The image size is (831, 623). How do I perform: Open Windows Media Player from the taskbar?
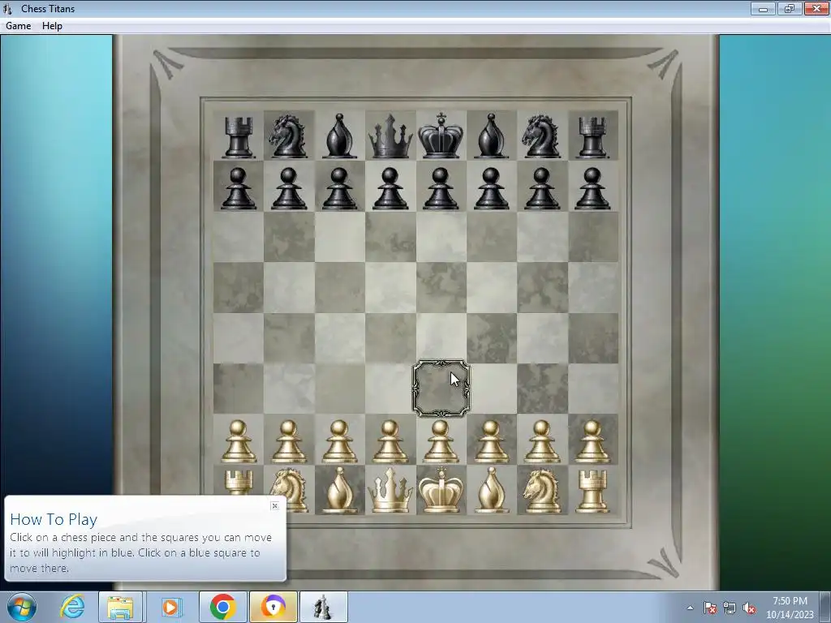coord(170,607)
